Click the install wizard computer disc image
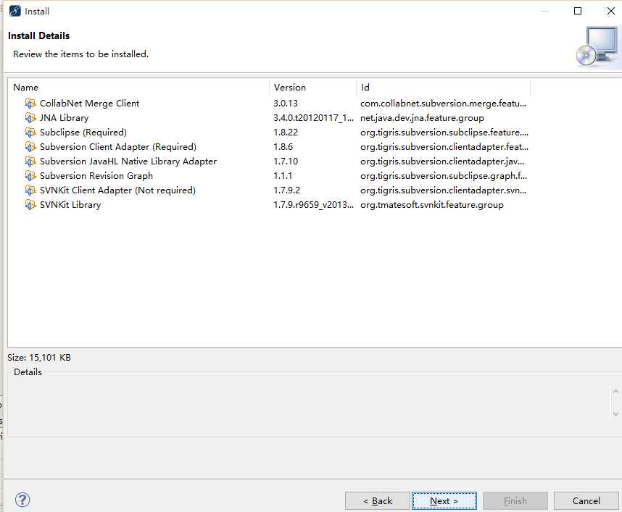This screenshot has height=512, width=622. (597, 47)
